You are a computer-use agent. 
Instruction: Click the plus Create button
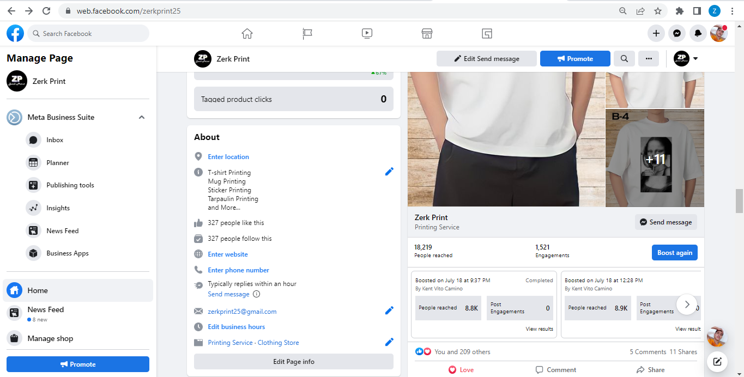coord(656,33)
